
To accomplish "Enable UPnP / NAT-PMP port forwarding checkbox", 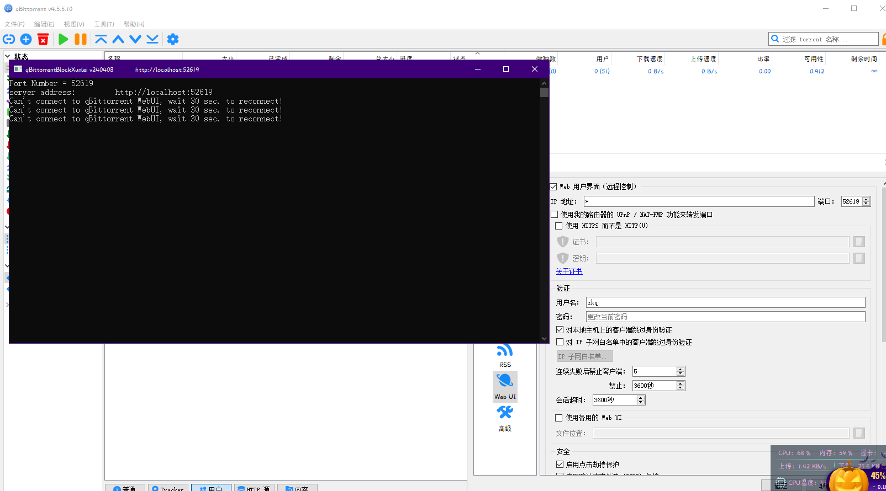I will pos(555,215).
